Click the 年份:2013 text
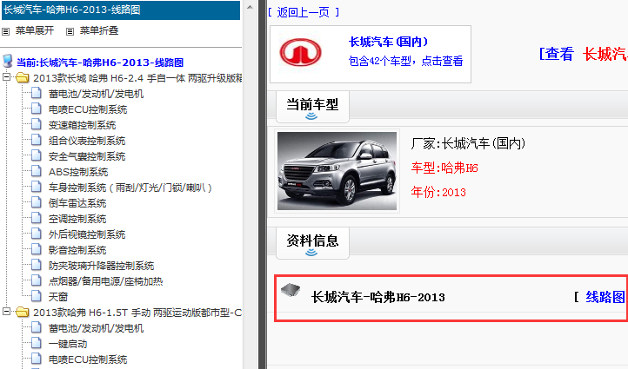Image resolution: width=628 pixels, height=369 pixels. (438, 192)
